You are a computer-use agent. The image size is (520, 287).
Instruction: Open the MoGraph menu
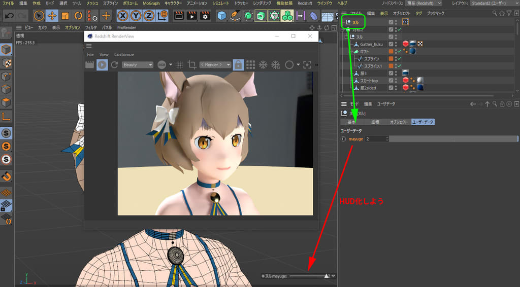coord(151,3)
